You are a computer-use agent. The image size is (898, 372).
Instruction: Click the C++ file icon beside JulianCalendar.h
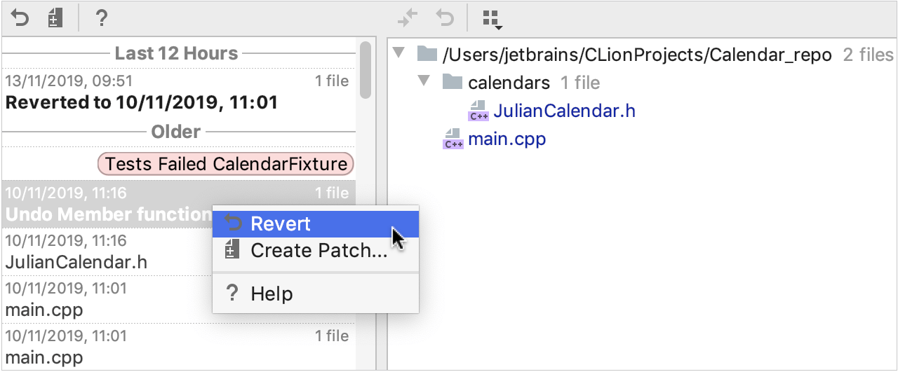pos(479,111)
